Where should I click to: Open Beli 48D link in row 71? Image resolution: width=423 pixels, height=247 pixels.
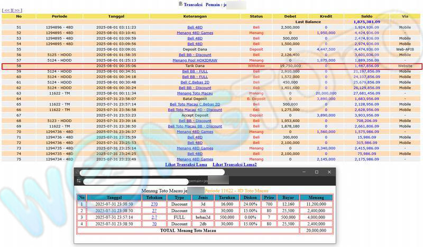(195, 137)
